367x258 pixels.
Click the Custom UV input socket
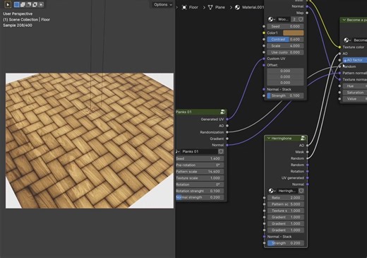click(x=264, y=59)
